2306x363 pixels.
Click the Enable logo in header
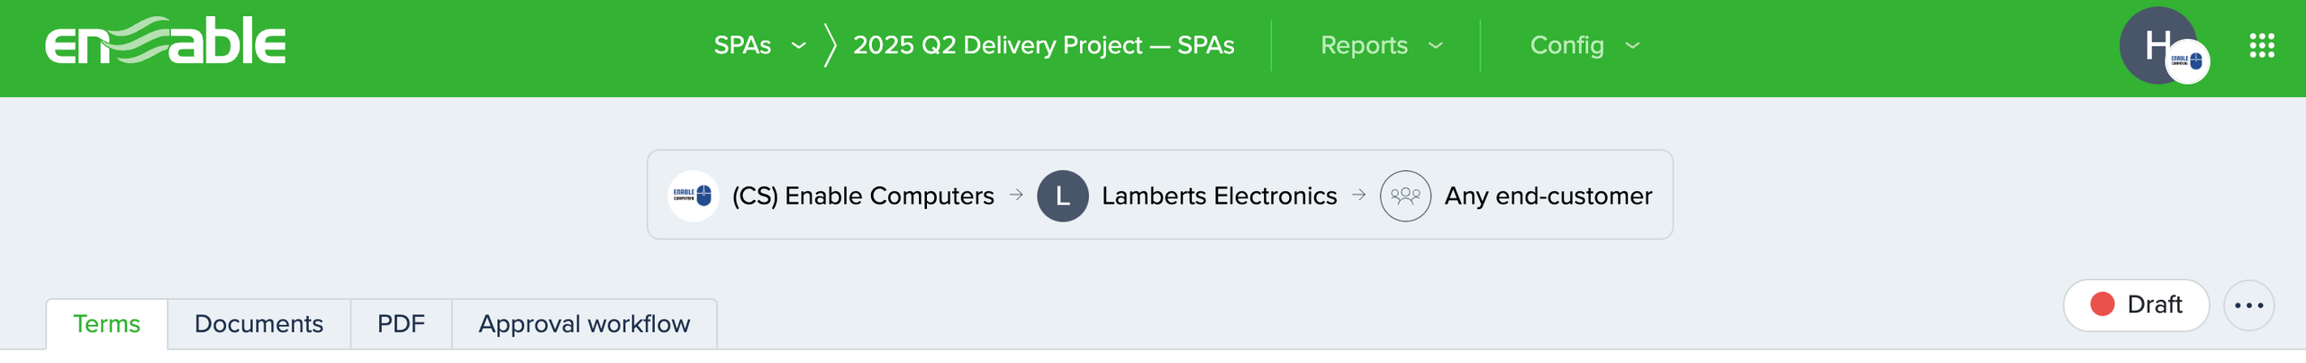(x=166, y=41)
